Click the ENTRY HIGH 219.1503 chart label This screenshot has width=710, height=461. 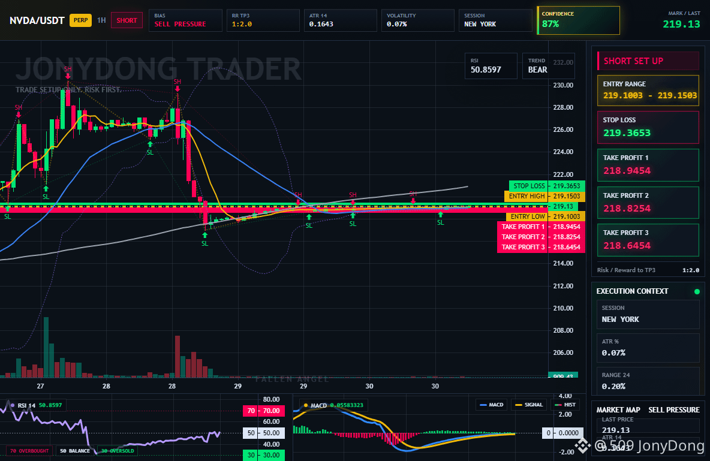click(544, 196)
